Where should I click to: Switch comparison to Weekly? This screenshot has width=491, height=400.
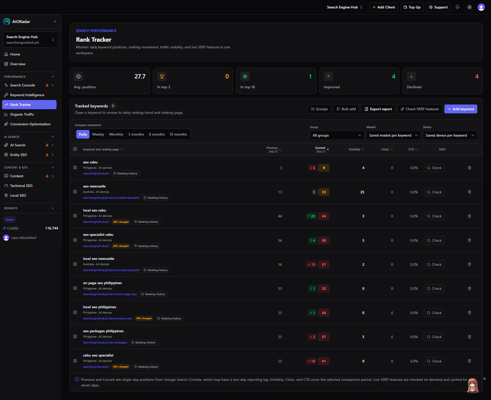[x=98, y=134]
